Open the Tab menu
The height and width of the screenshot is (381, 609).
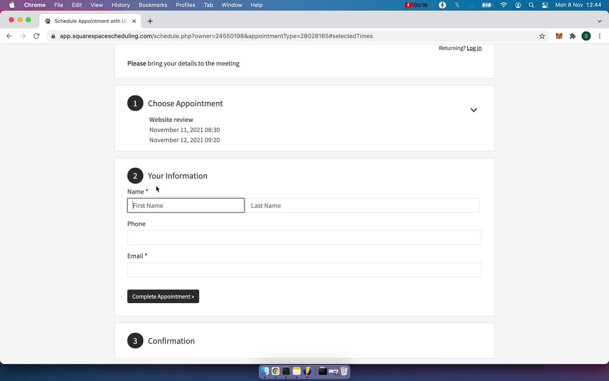[208, 5]
